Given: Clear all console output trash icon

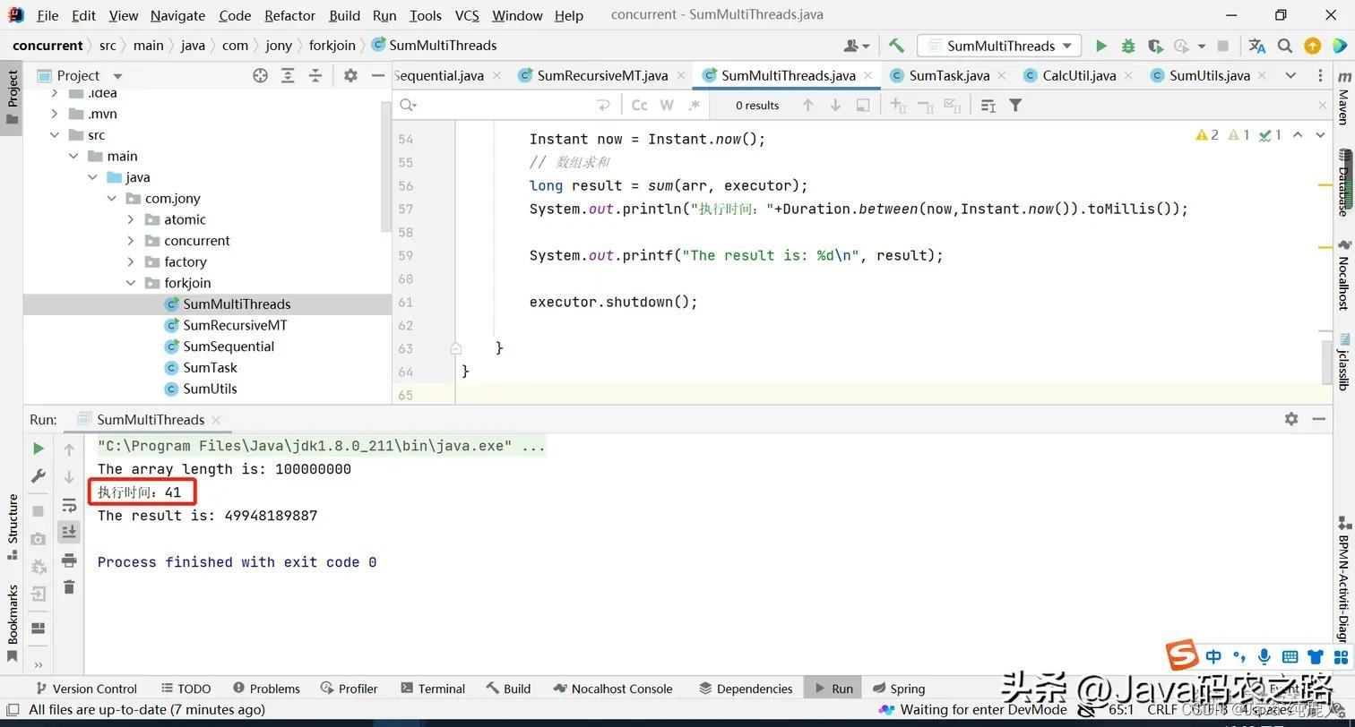Looking at the screenshot, I should (x=69, y=587).
